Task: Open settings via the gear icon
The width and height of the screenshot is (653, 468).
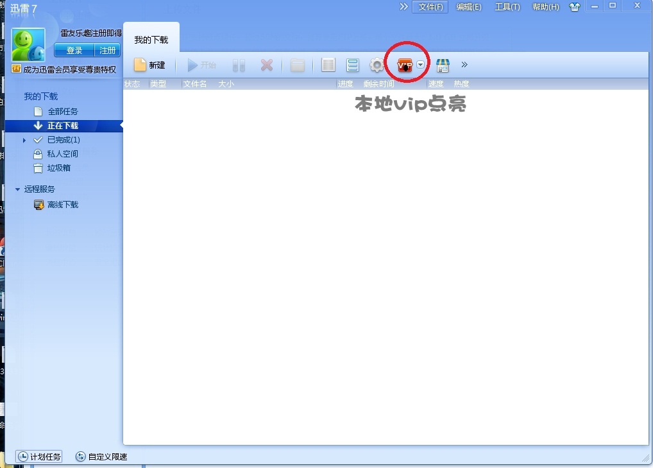Action: point(377,65)
